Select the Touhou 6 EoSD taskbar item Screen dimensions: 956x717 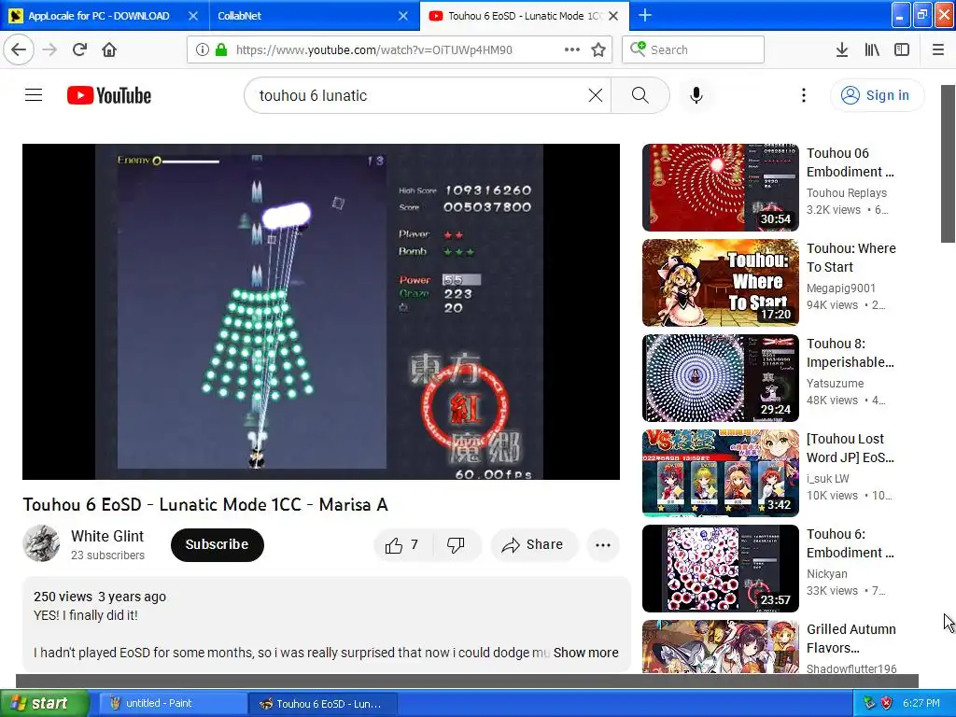pyautogui.click(x=322, y=703)
